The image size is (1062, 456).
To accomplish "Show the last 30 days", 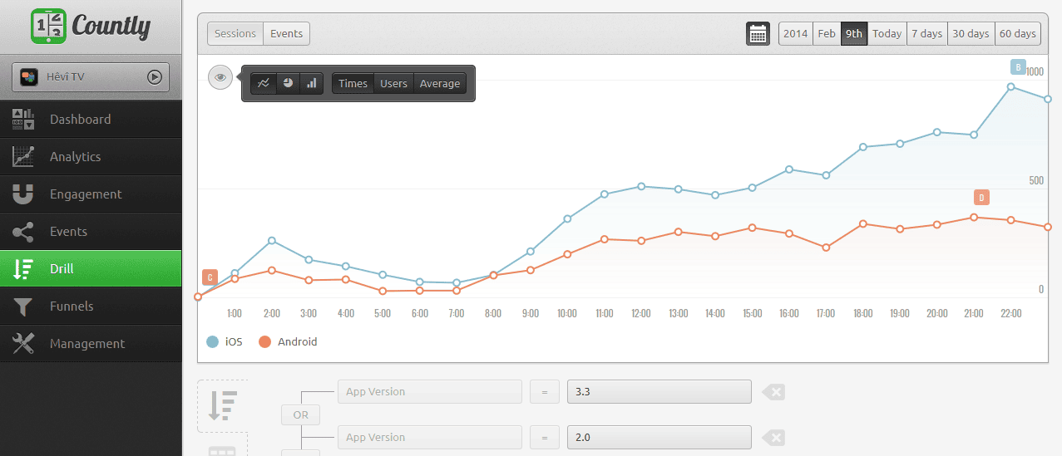I will tap(971, 34).
